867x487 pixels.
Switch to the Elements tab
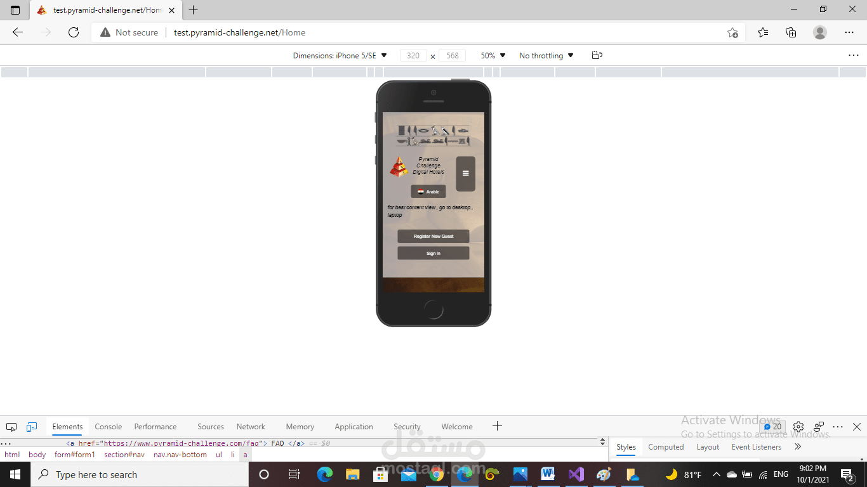67,427
